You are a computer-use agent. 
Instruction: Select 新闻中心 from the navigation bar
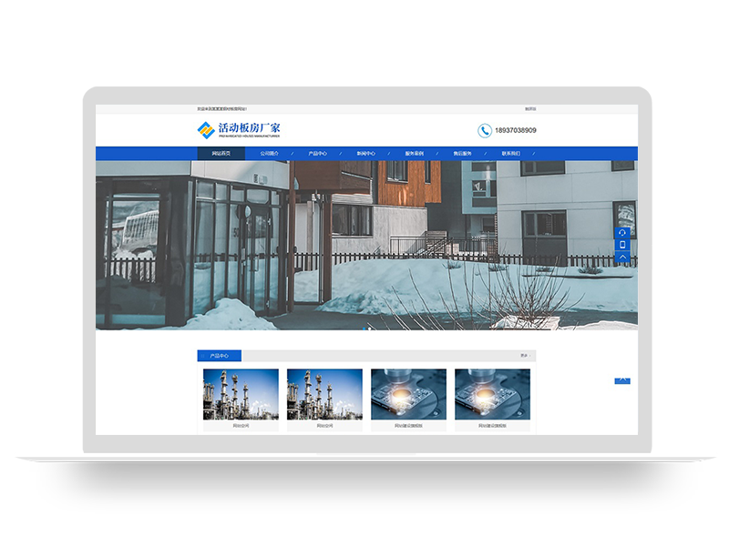pyautogui.click(x=365, y=154)
